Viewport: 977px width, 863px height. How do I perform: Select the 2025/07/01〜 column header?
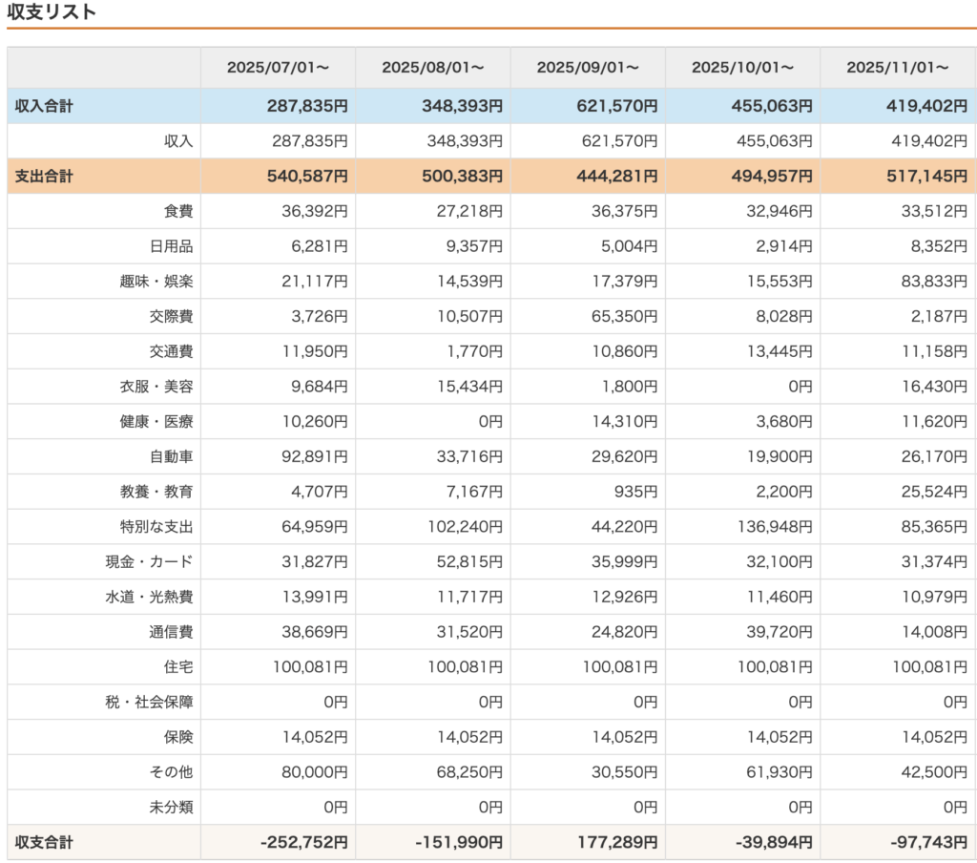point(278,68)
